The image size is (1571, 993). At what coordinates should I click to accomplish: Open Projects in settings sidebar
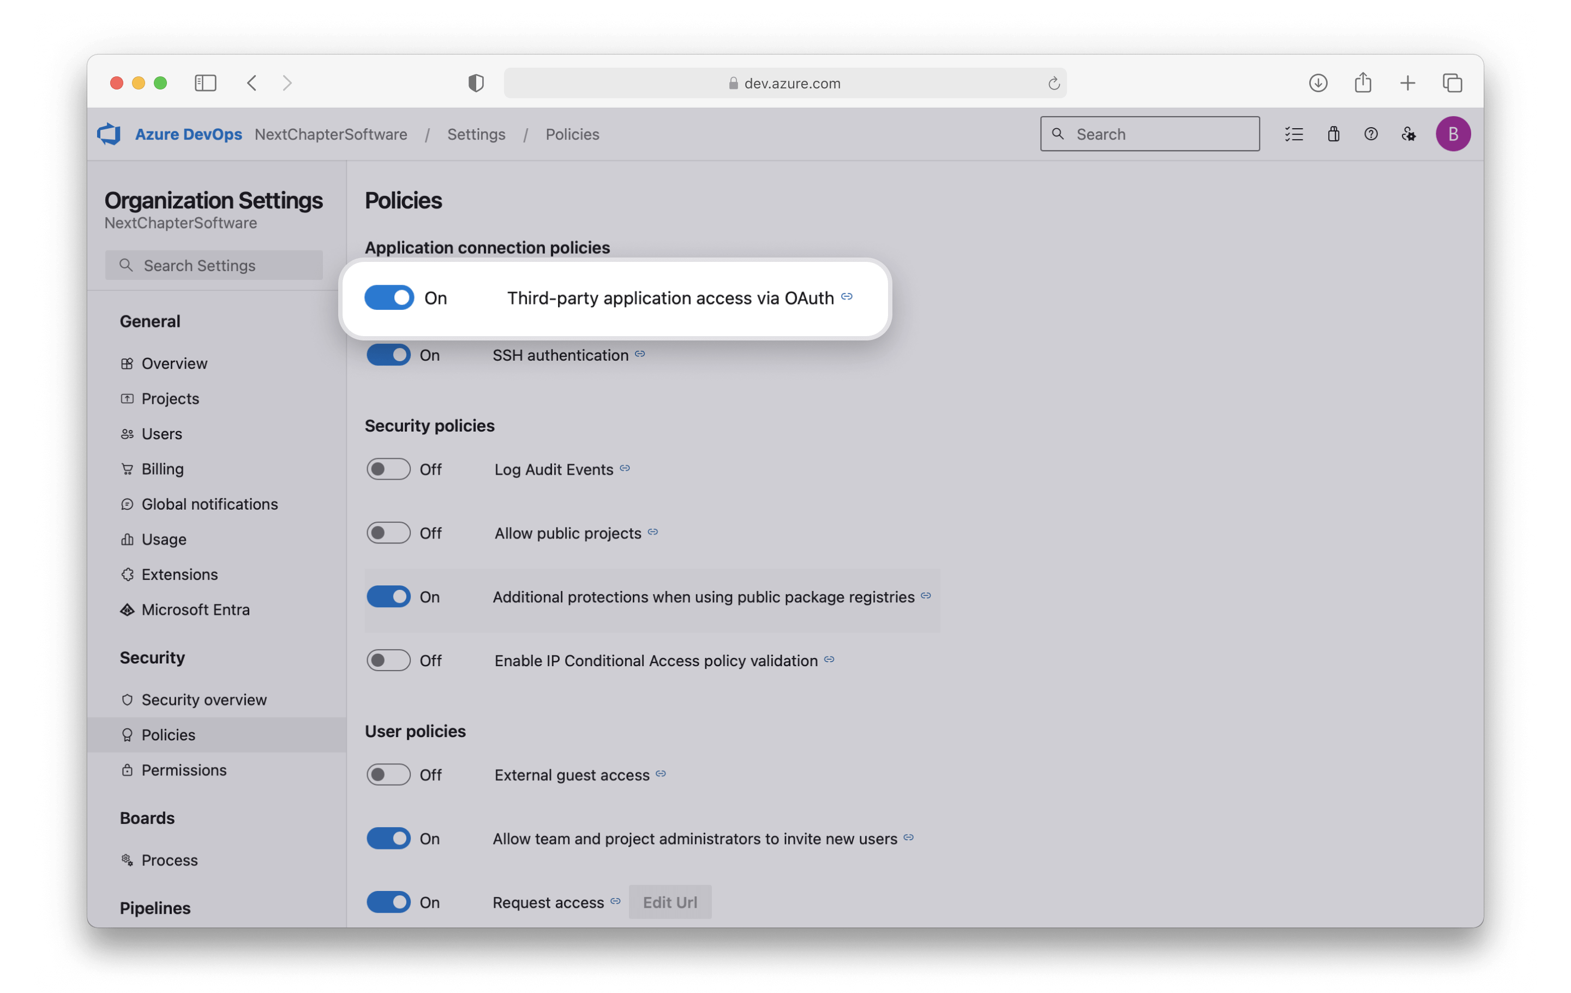click(x=217, y=399)
